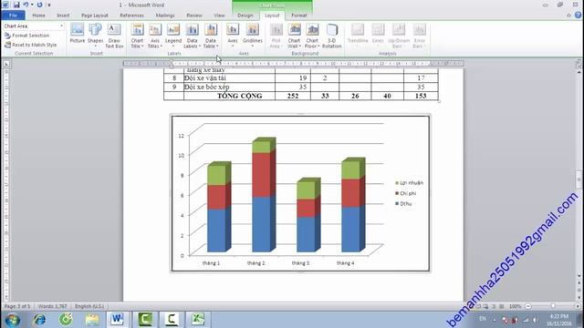Open the Data Labels menu
Image resolution: width=584 pixels, height=328 pixels.
193,36
